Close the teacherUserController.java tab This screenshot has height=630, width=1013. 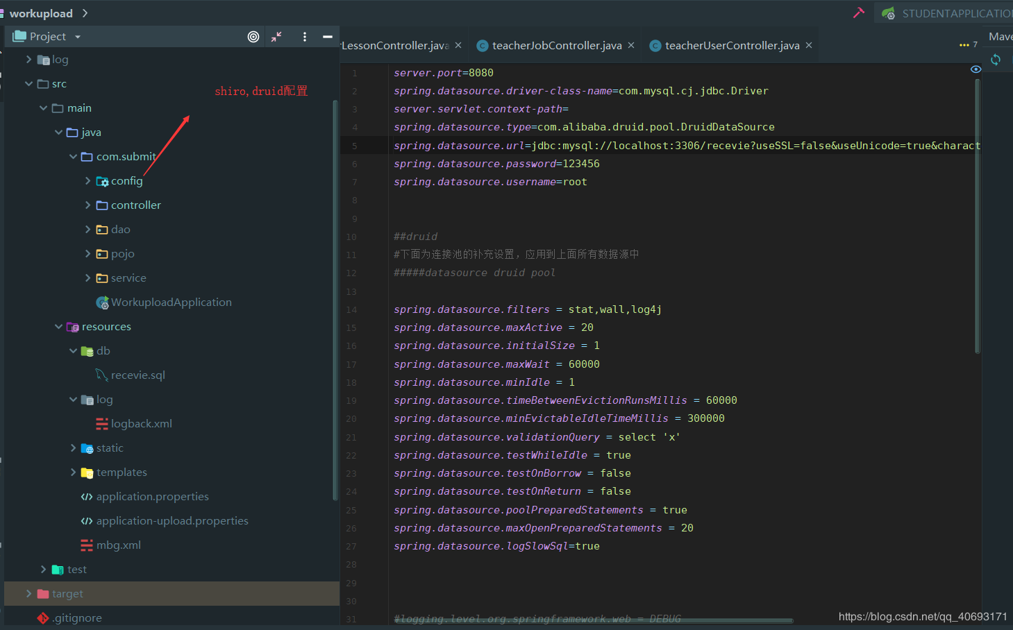(x=809, y=46)
